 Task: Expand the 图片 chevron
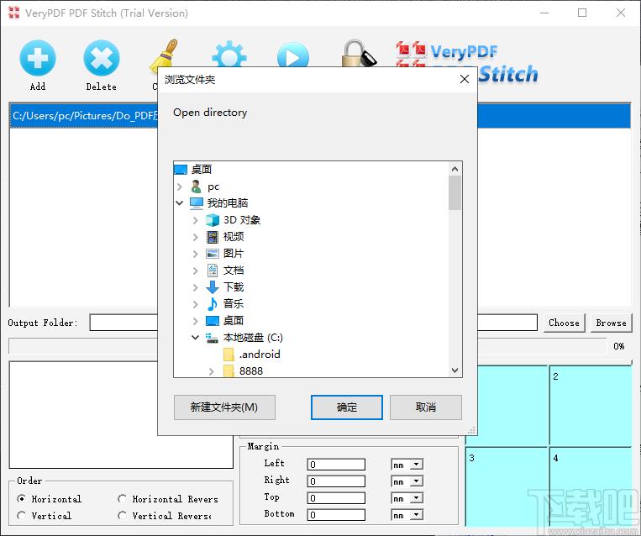point(196,254)
